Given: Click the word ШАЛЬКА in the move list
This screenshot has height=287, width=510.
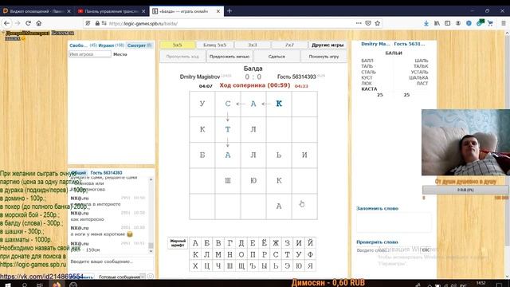Looking at the screenshot, I should pos(418,77).
